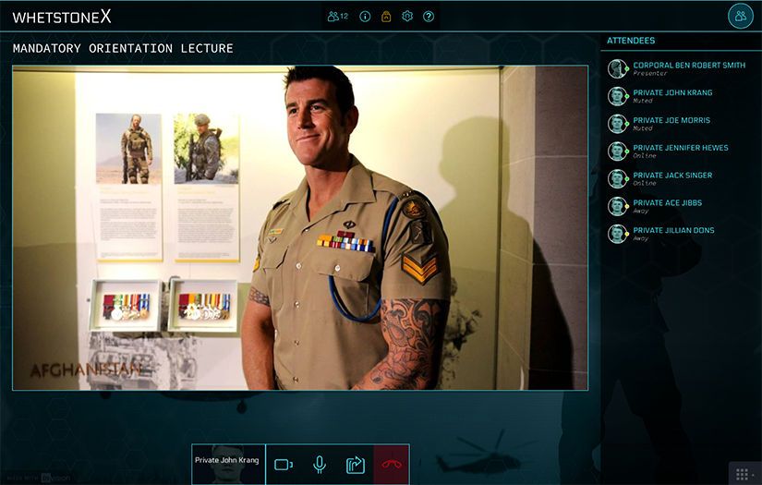Click Online status under Jack Singer
This screenshot has height=485, width=762.
(x=645, y=184)
